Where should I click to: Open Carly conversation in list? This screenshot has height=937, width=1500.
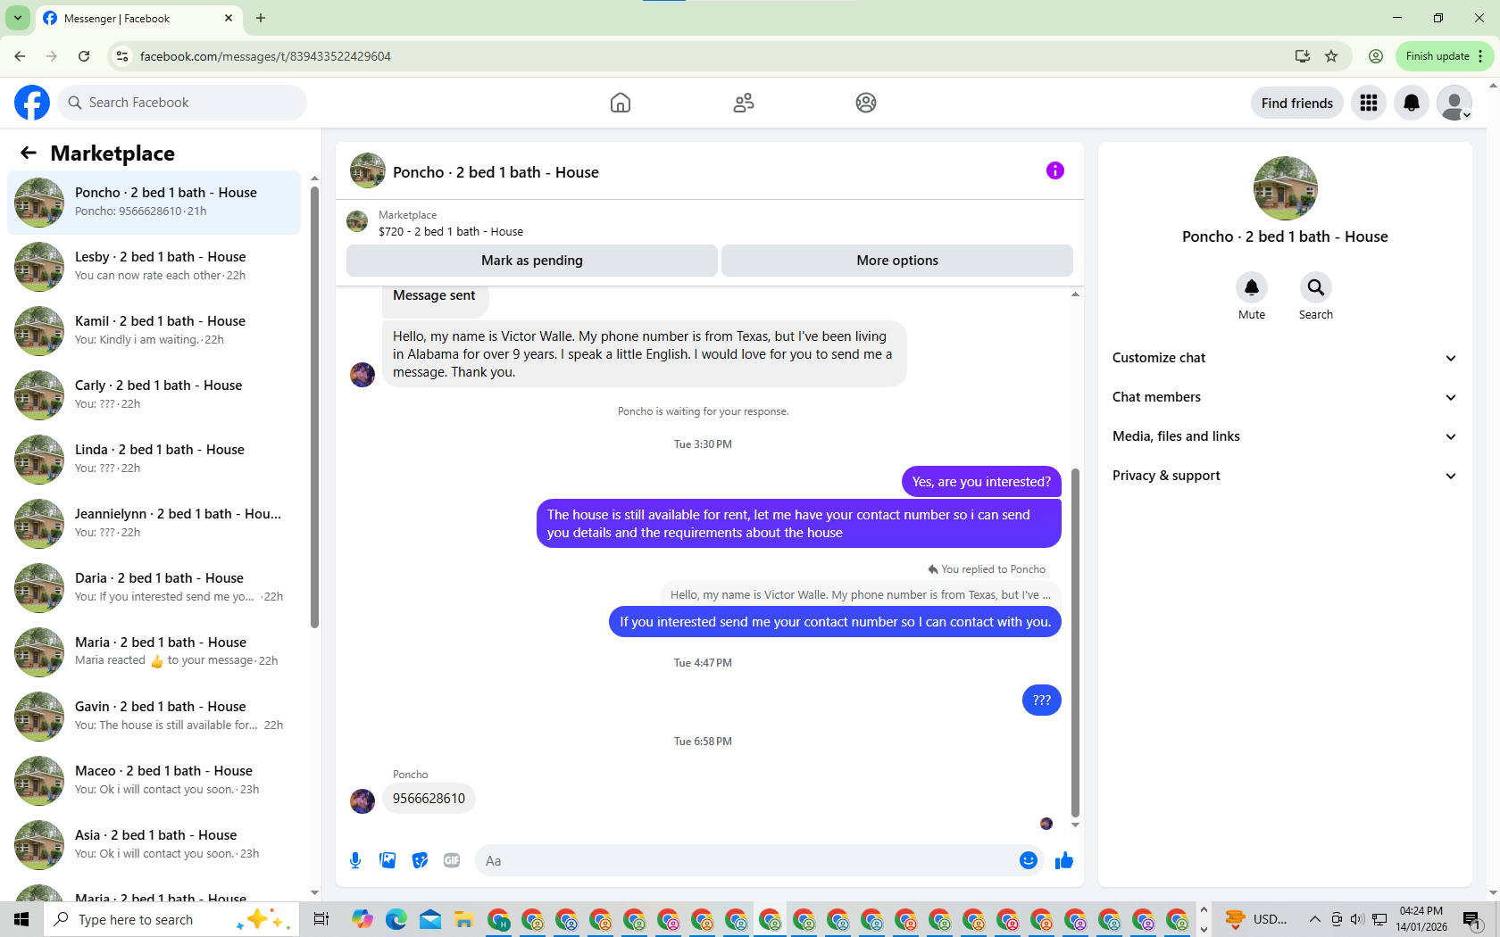point(154,395)
